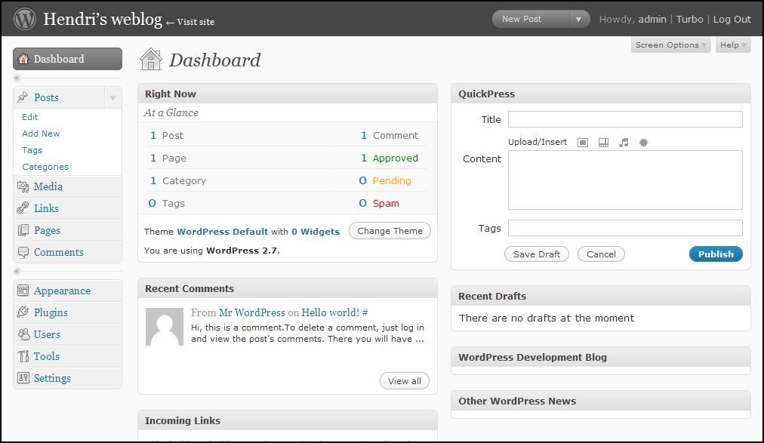Click the Media icon in sidebar
Viewport: 764px width, 443px height.
tap(23, 186)
